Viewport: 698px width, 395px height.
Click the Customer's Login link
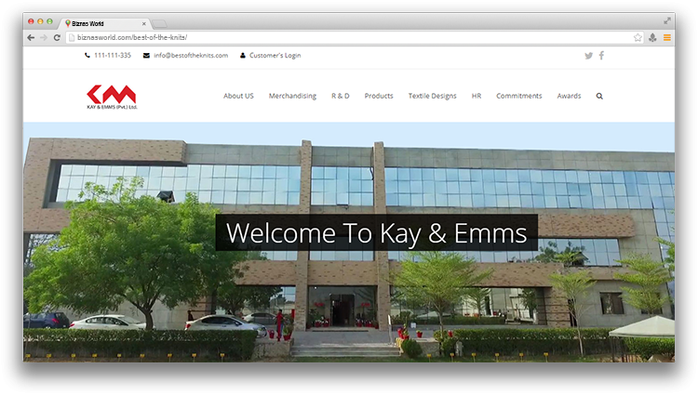click(x=275, y=56)
